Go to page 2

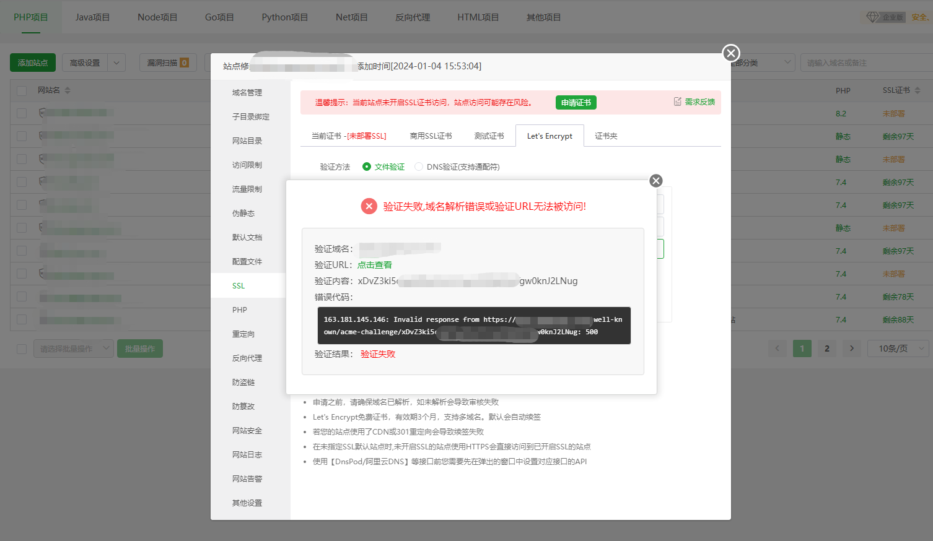[827, 348]
